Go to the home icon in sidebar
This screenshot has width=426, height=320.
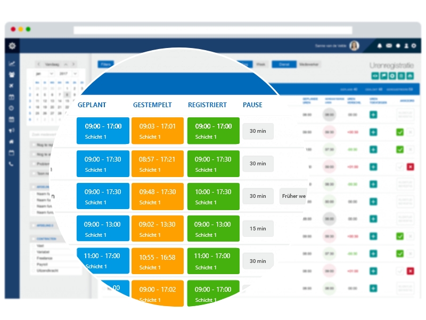11,142
